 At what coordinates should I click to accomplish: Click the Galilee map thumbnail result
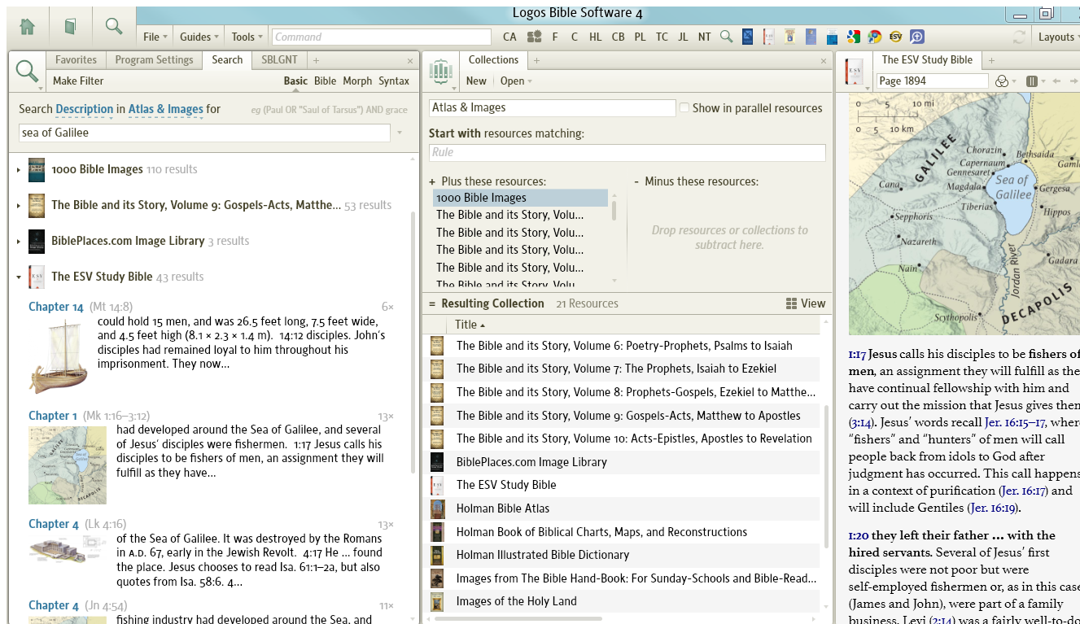68,465
